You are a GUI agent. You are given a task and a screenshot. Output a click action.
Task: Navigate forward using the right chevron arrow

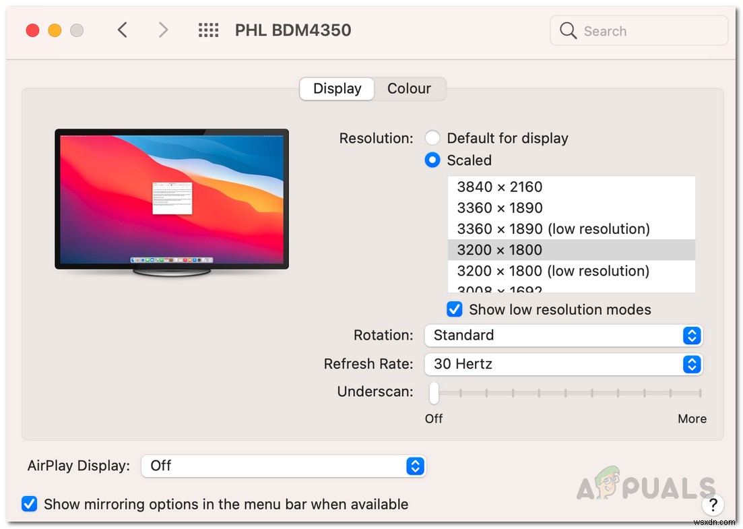[x=164, y=30]
